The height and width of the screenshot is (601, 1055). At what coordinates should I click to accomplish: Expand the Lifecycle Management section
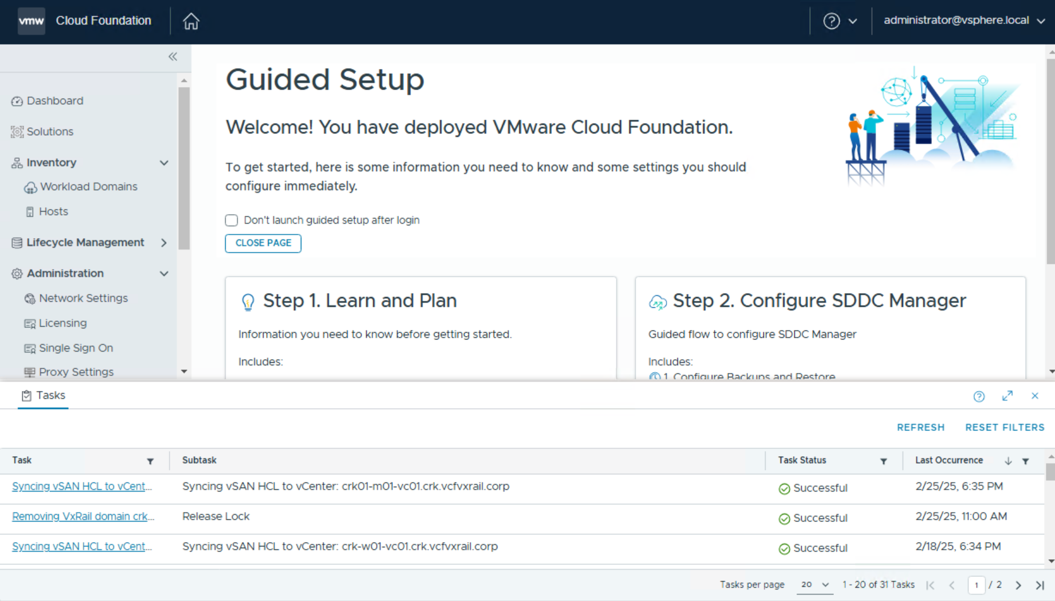[x=164, y=243]
